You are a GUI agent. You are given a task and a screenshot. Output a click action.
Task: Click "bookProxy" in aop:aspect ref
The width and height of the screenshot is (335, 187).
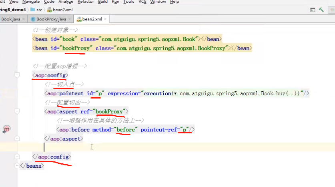click(109, 112)
